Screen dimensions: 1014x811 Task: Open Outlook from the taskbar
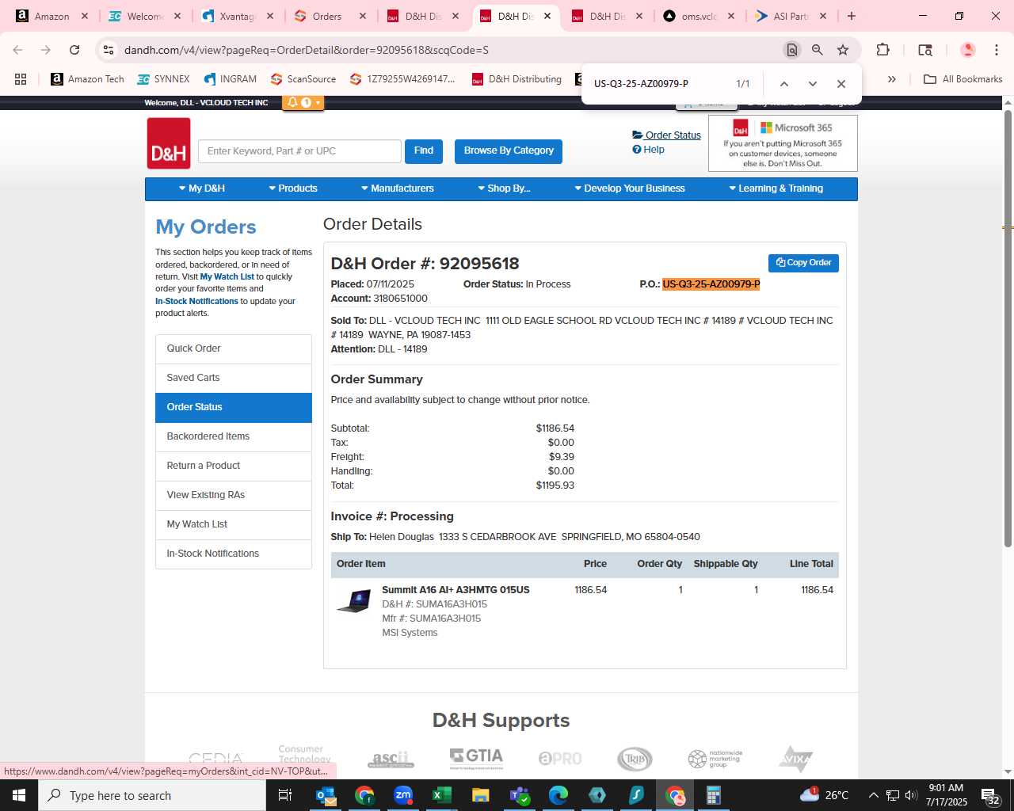pos(326,795)
